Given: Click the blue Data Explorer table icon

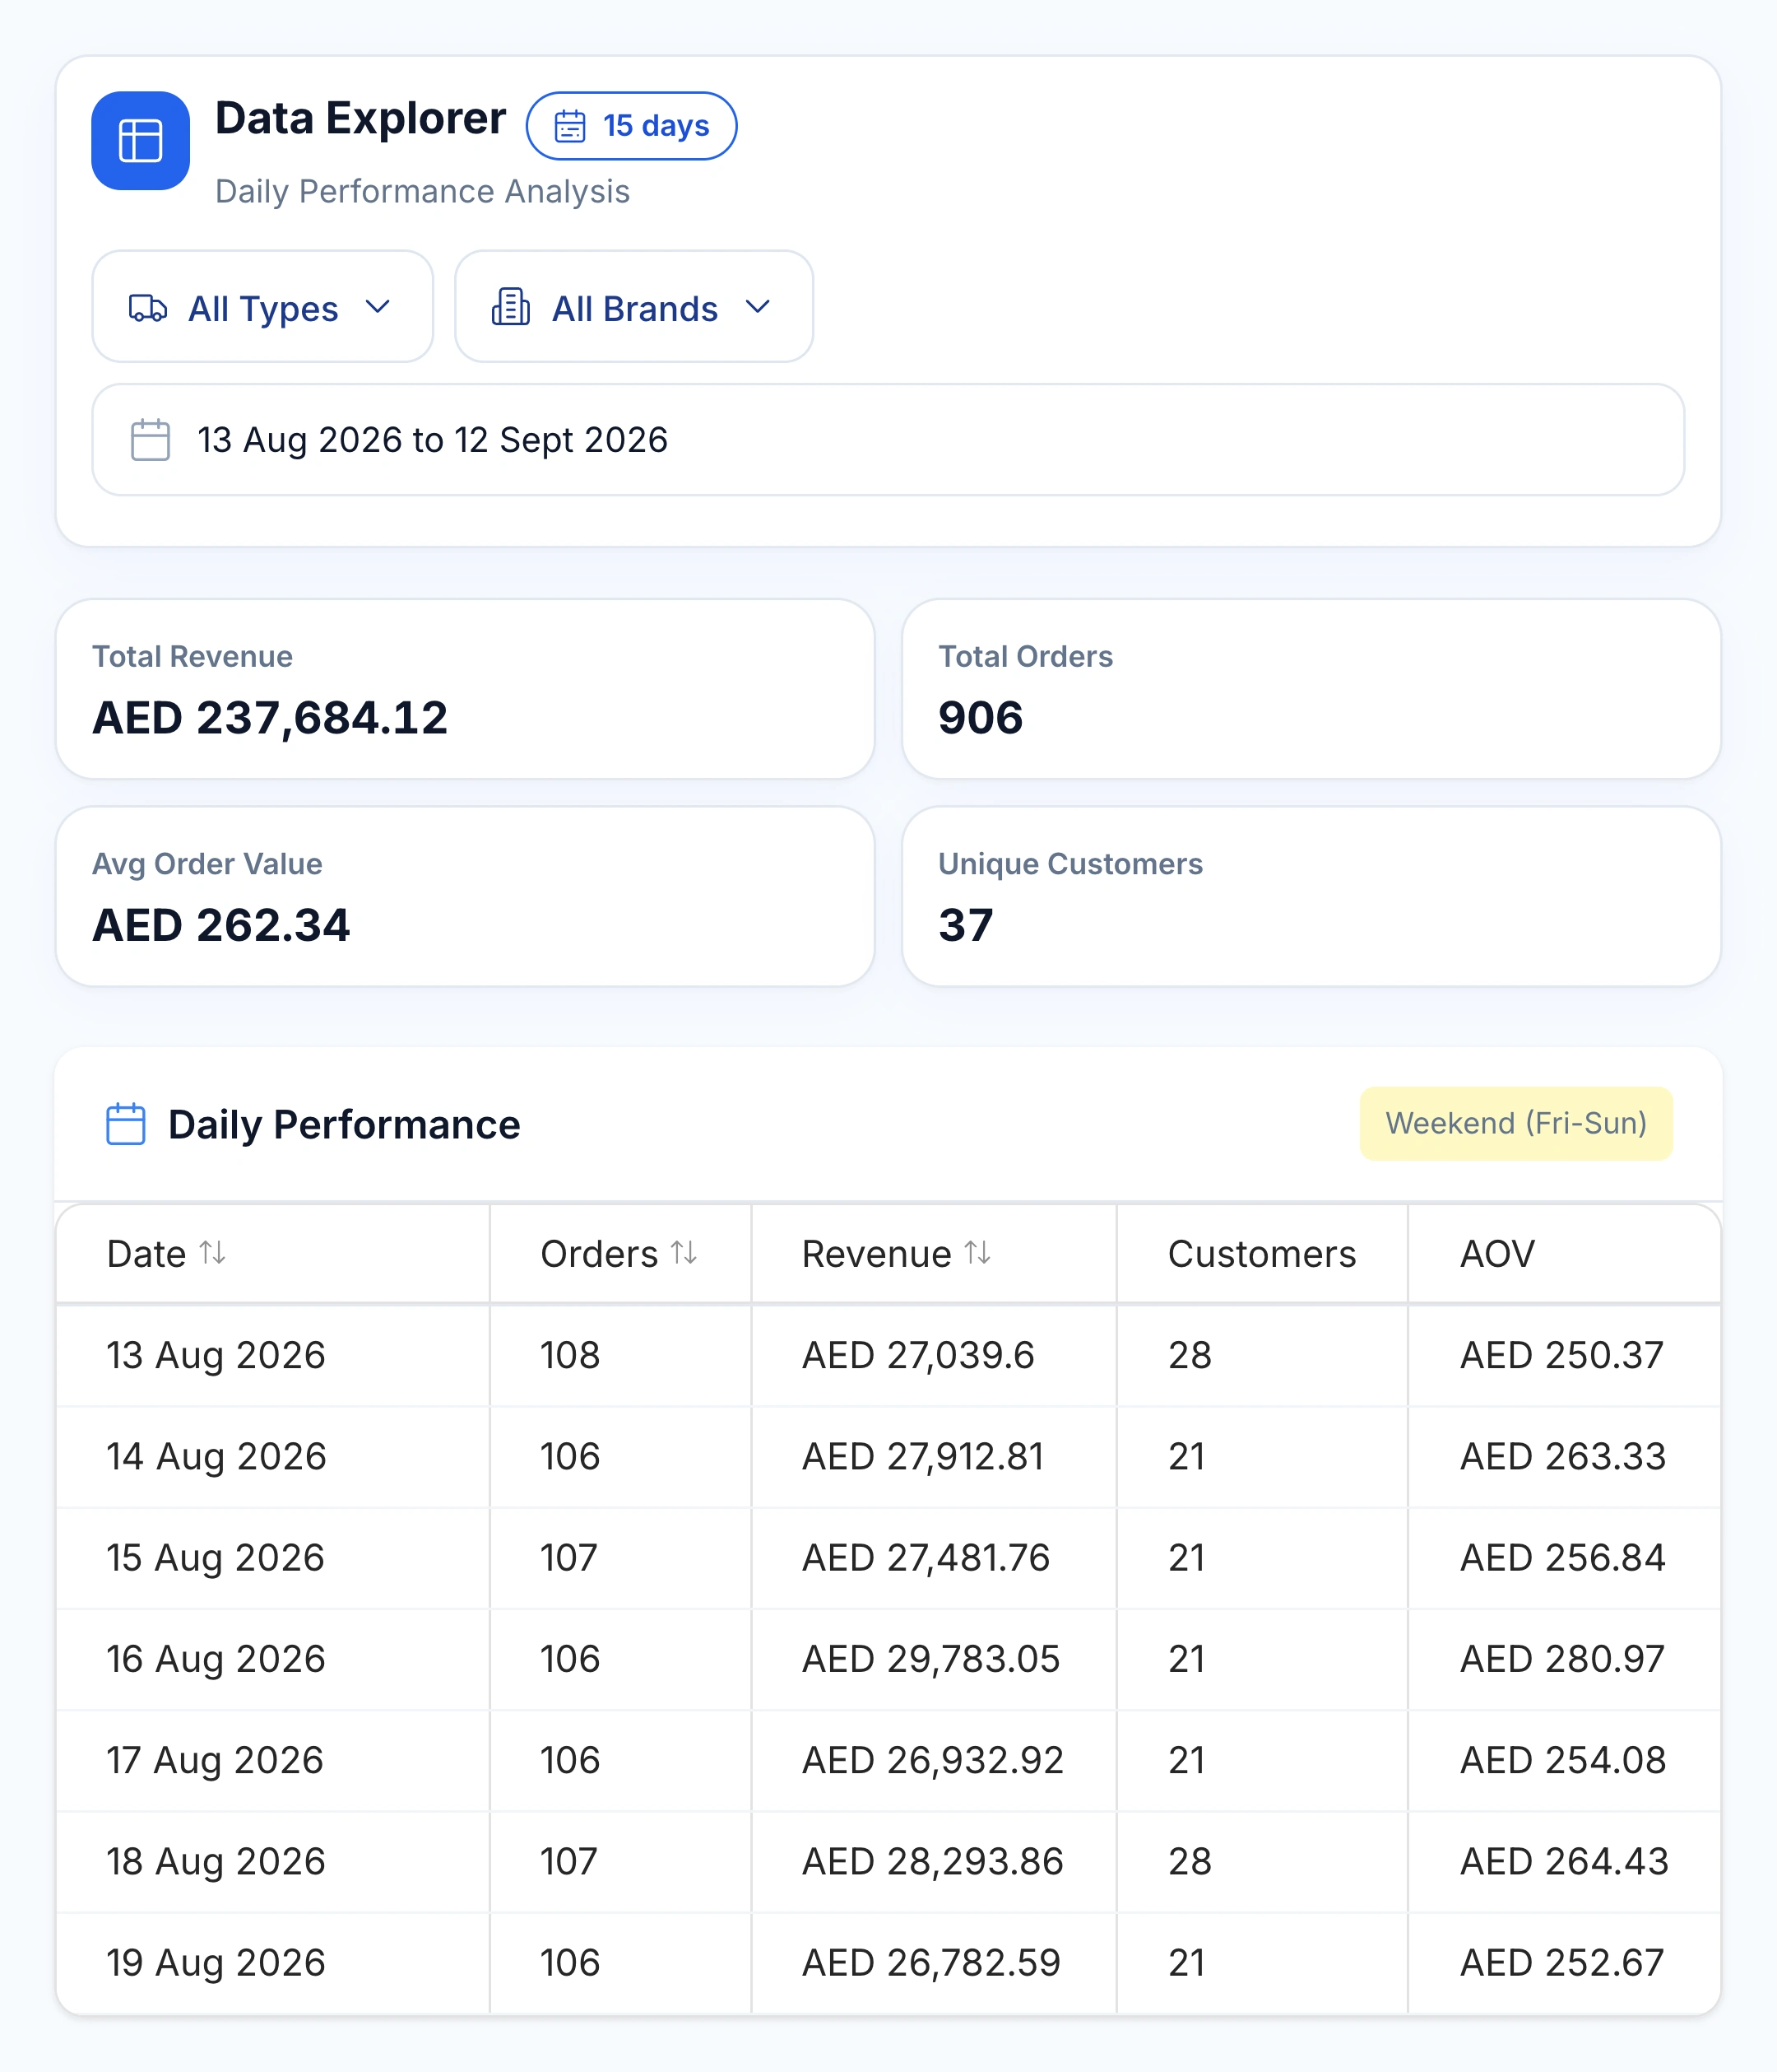Looking at the screenshot, I should click(x=140, y=140).
